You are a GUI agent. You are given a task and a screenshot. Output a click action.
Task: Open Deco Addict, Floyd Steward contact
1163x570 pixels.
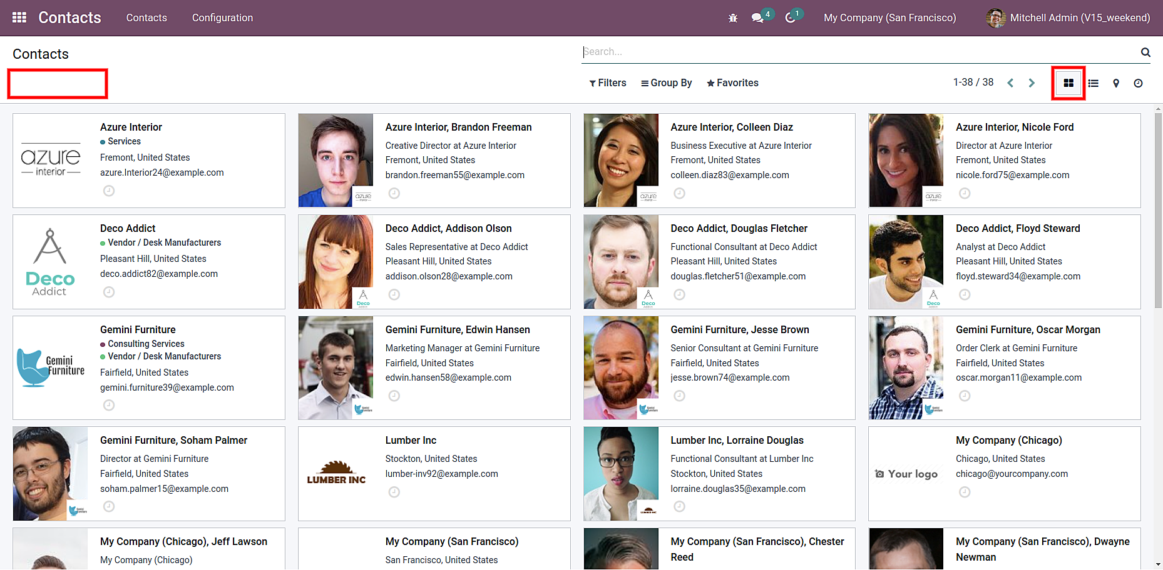pyautogui.click(x=1005, y=262)
